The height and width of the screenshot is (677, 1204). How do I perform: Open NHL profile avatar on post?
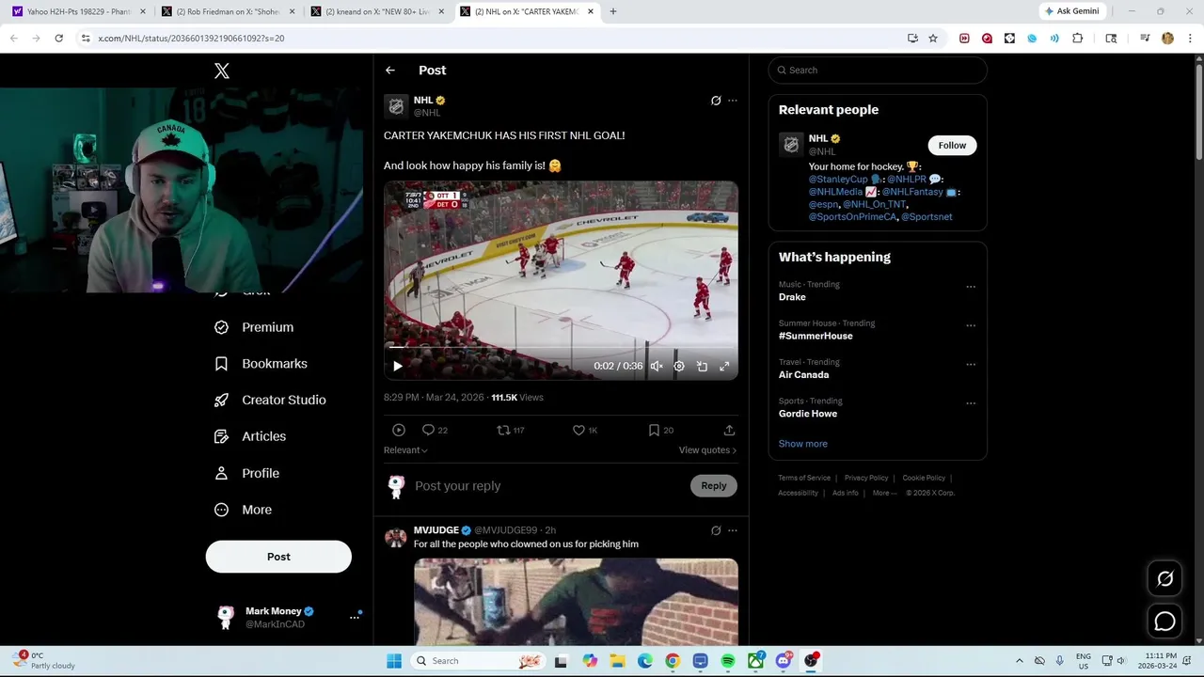396,106
